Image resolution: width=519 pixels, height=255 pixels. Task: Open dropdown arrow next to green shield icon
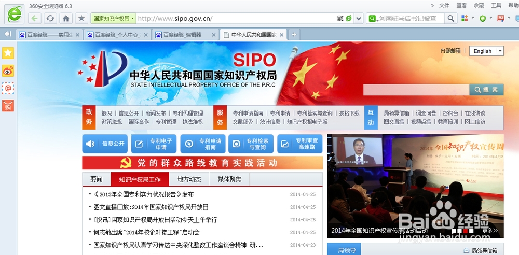tap(490, 18)
